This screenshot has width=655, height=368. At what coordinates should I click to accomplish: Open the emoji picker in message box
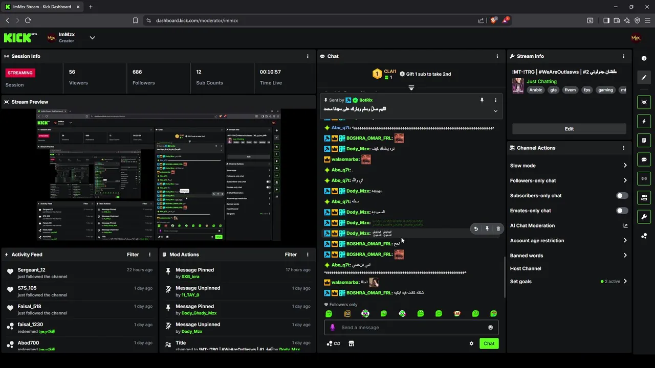pos(490,328)
